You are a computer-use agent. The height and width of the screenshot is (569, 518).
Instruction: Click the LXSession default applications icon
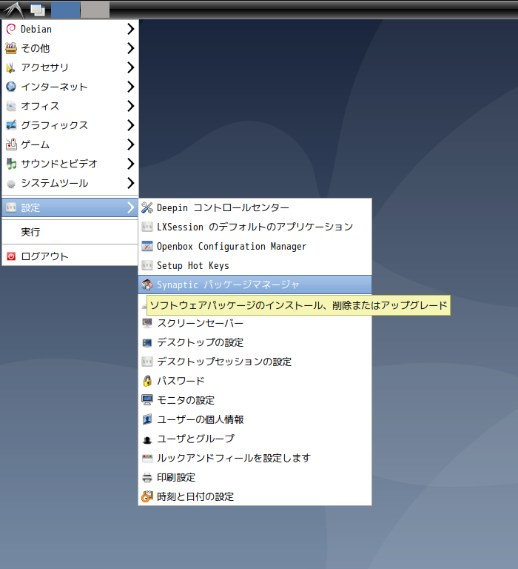point(147,227)
